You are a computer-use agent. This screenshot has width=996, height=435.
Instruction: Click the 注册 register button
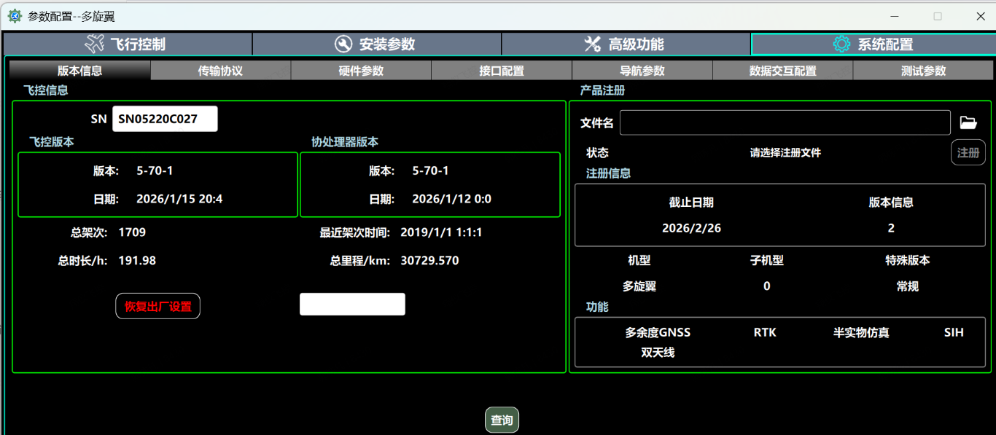click(968, 153)
